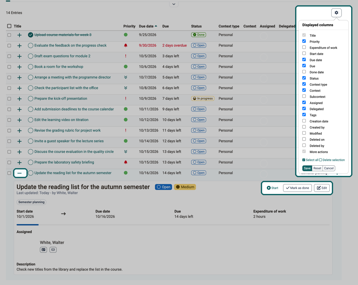This screenshot has width=358, height=285.
Task: Enable the Done date column checkbox
Action: click(304, 72)
